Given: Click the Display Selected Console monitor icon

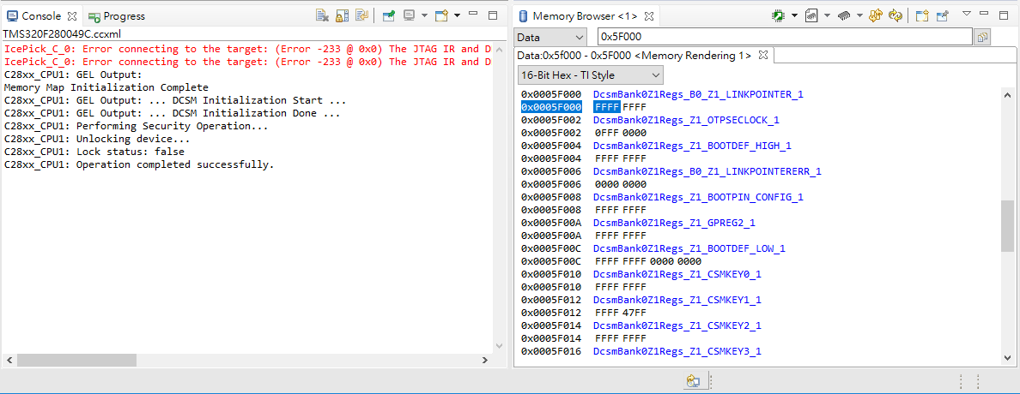Looking at the screenshot, I should tap(410, 15).
